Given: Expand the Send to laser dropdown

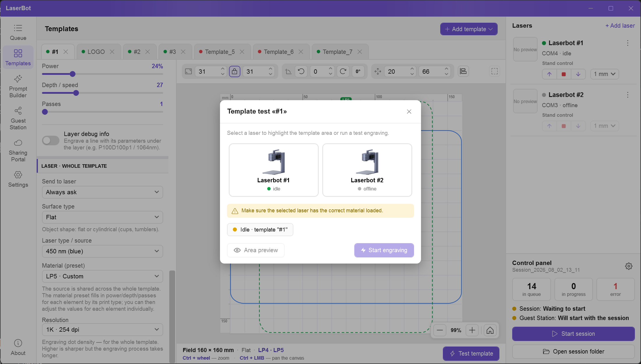Looking at the screenshot, I should 103,192.
